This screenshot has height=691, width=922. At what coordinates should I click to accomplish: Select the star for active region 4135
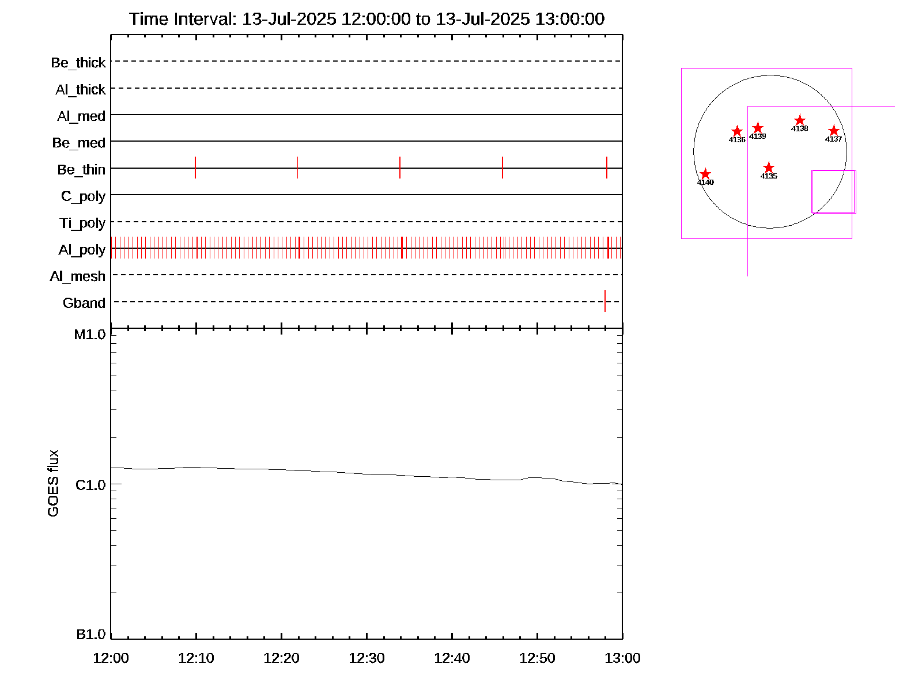768,168
